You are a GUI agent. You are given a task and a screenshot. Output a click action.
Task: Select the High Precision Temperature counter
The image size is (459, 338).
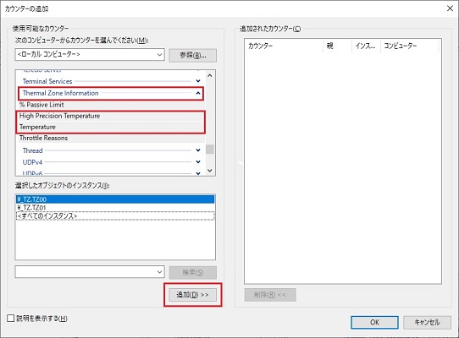click(x=111, y=116)
